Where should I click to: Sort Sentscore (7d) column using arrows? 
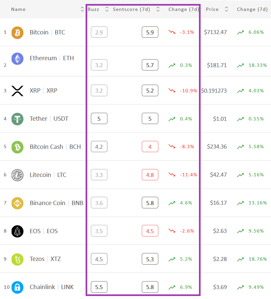[158, 9]
